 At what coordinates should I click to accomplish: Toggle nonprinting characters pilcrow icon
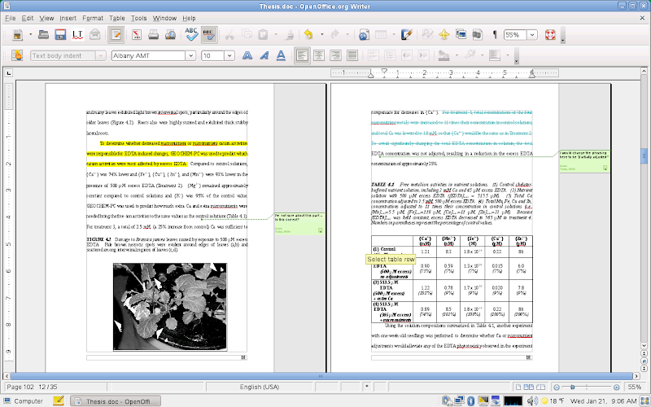tap(495, 35)
